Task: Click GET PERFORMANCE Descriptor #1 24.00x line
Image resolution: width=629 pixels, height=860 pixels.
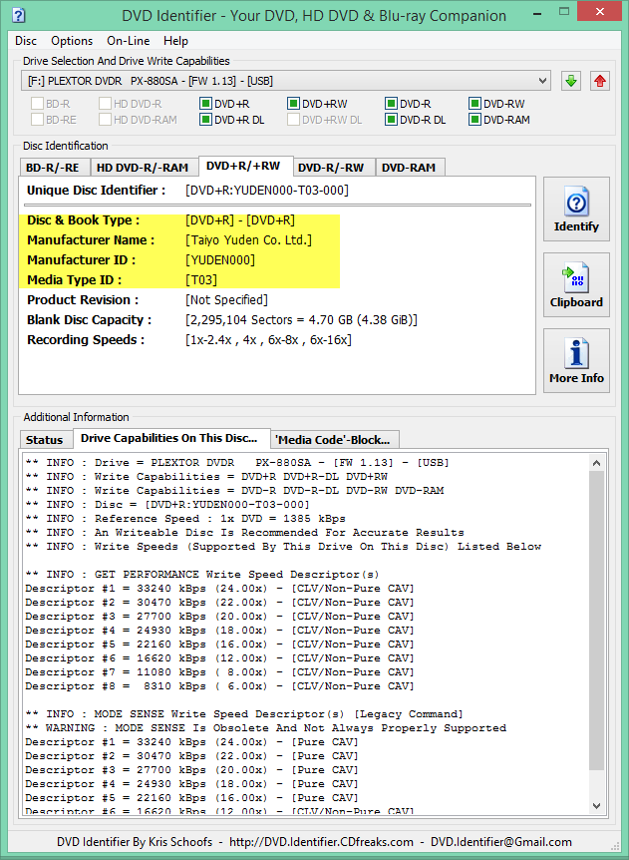Action: click(219, 589)
